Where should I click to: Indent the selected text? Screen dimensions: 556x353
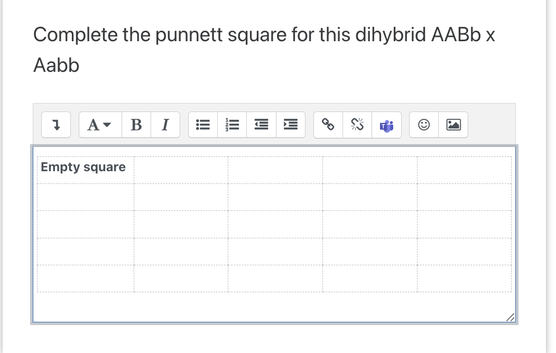tap(290, 125)
